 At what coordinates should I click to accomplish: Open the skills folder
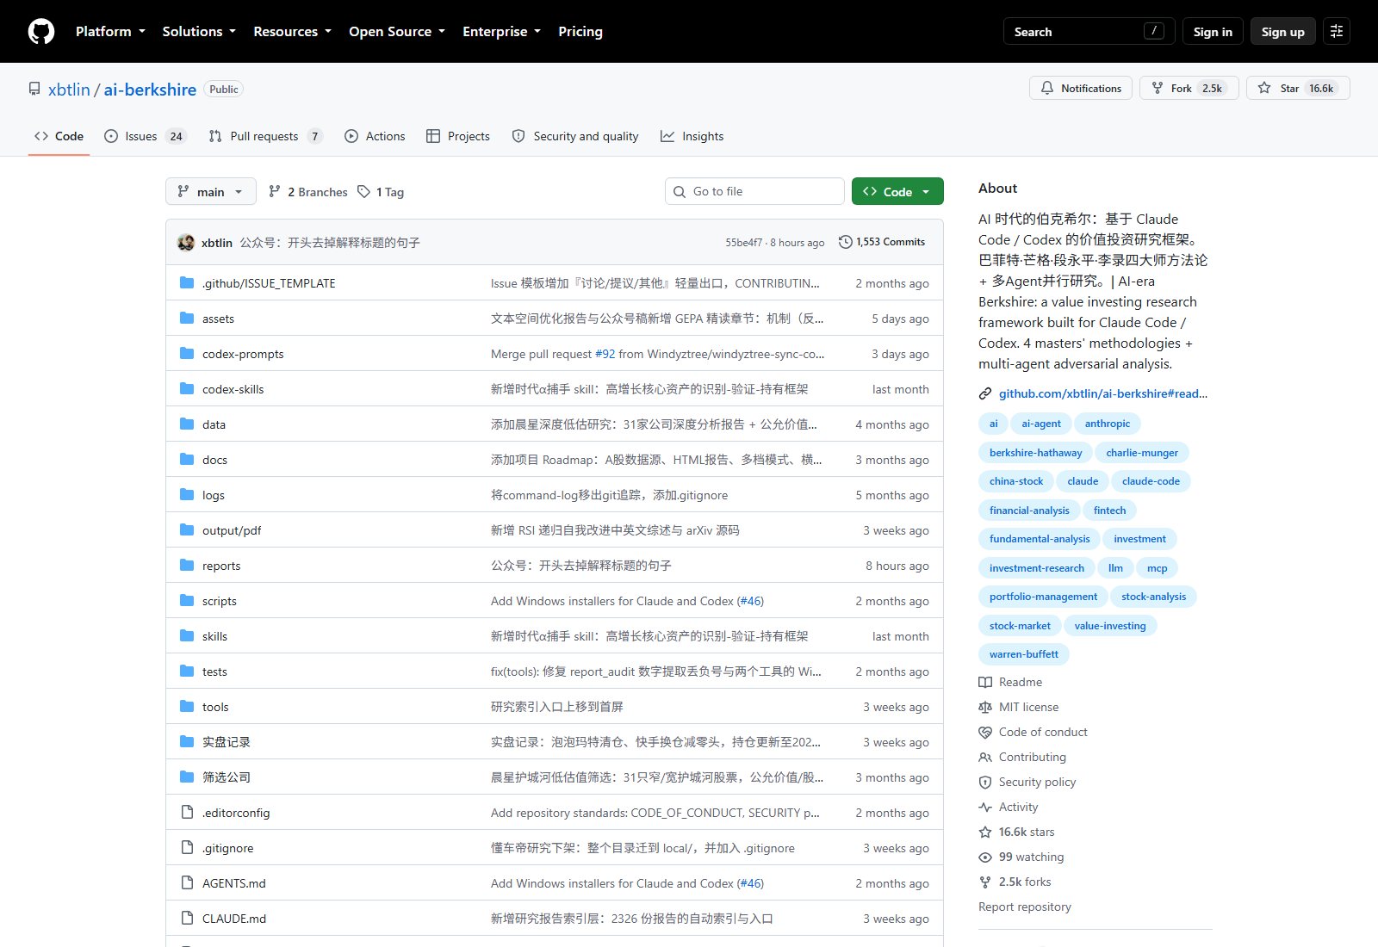tap(215, 636)
